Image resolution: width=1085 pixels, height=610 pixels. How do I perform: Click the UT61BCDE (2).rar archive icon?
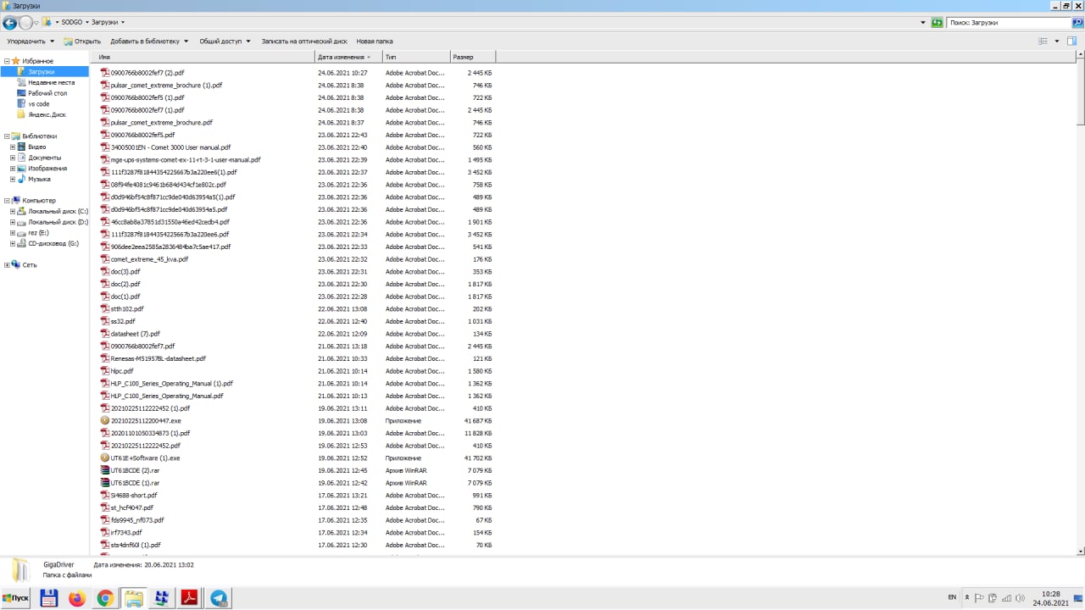pos(105,470)
